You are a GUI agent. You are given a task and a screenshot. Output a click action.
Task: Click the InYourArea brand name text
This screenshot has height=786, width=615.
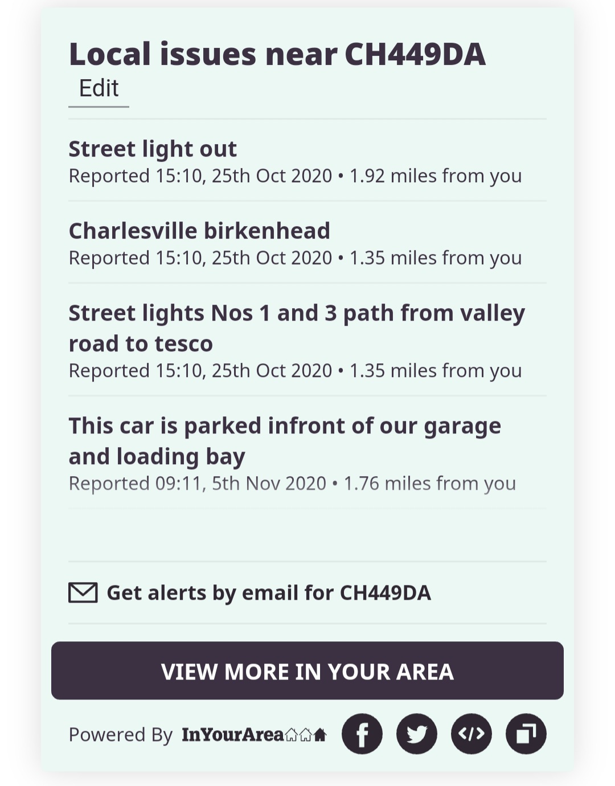pos(232,735)
